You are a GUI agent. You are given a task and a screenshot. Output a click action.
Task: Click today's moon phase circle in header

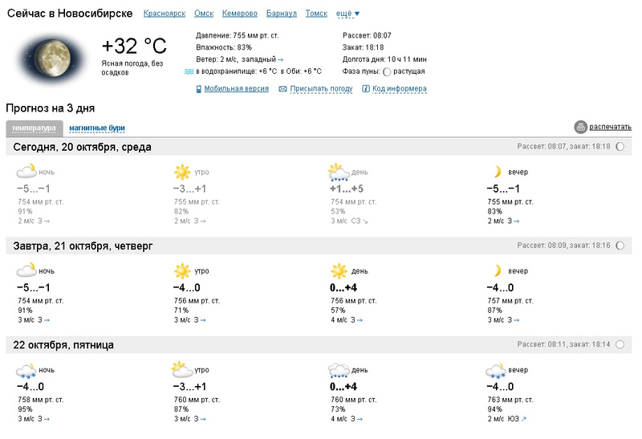point(619,148)
